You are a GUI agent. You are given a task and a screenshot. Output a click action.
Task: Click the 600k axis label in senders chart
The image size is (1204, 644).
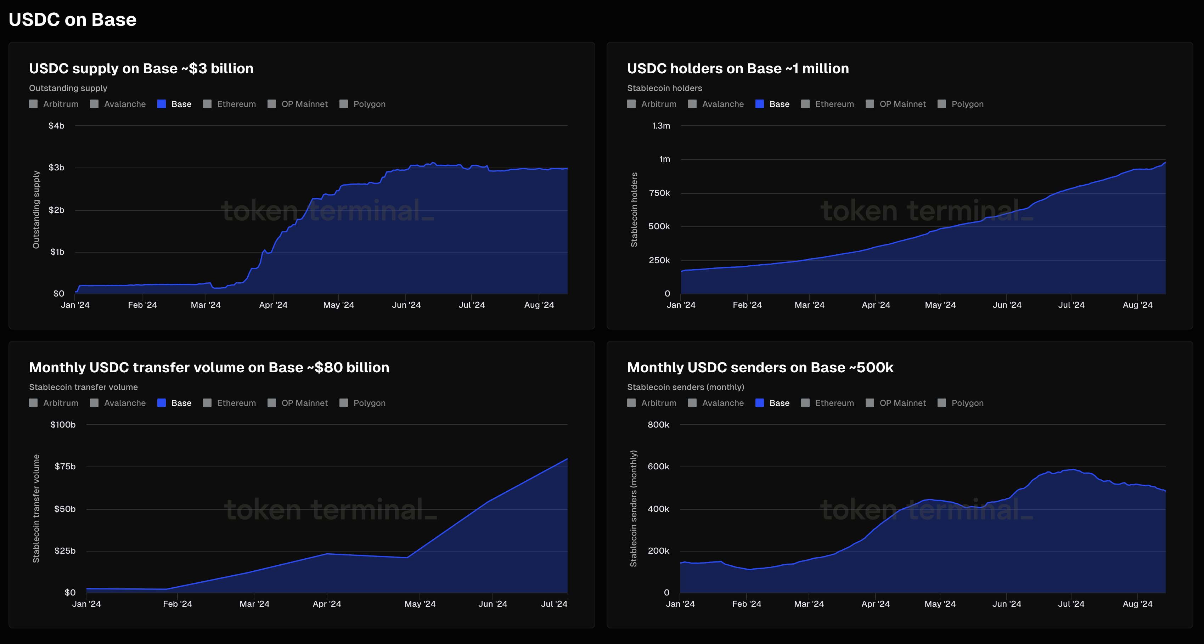point(659,467)
